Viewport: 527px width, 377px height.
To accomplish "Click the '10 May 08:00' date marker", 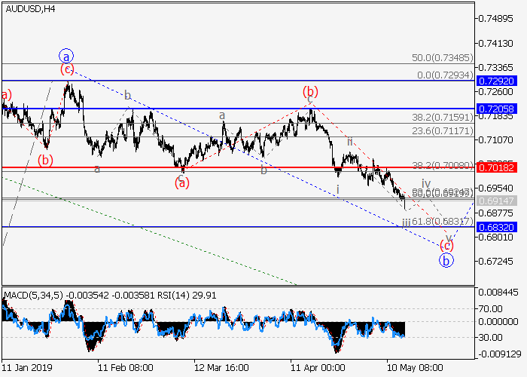I will [x=413, y=367].
